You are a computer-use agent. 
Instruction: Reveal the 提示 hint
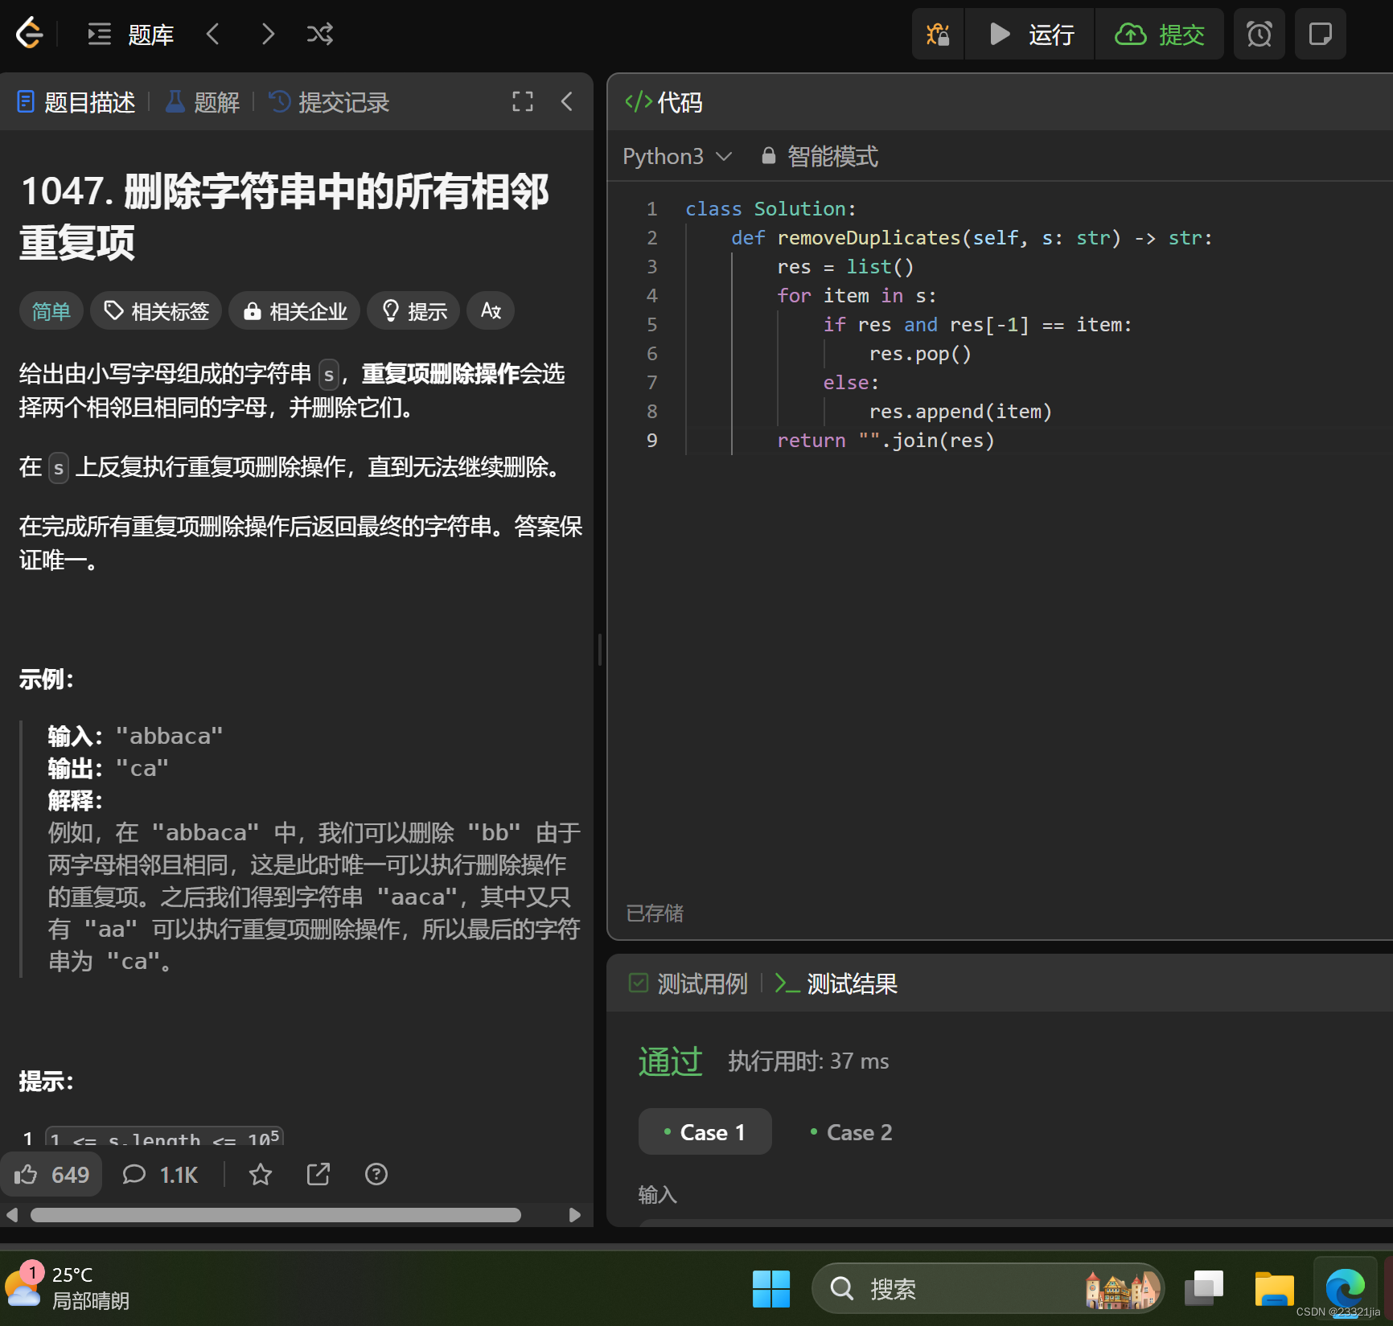pos(413,311)
